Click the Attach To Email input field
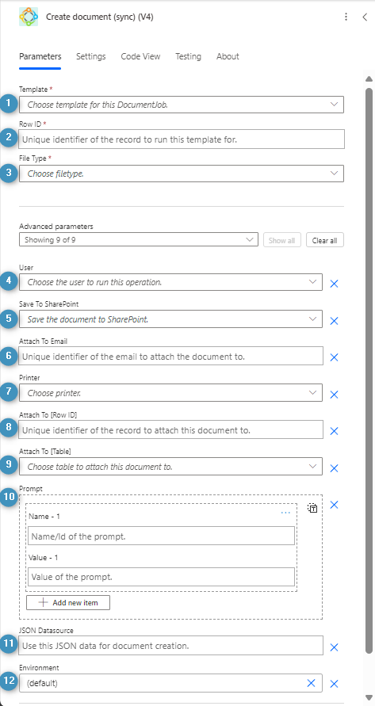Screen dimensions: 375x706 pos(170,356)
